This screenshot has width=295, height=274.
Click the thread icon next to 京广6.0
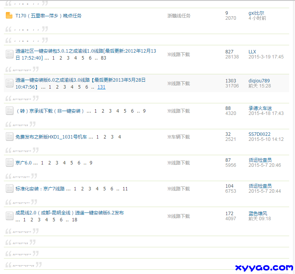pyautogui.click(x=10, y=163)
